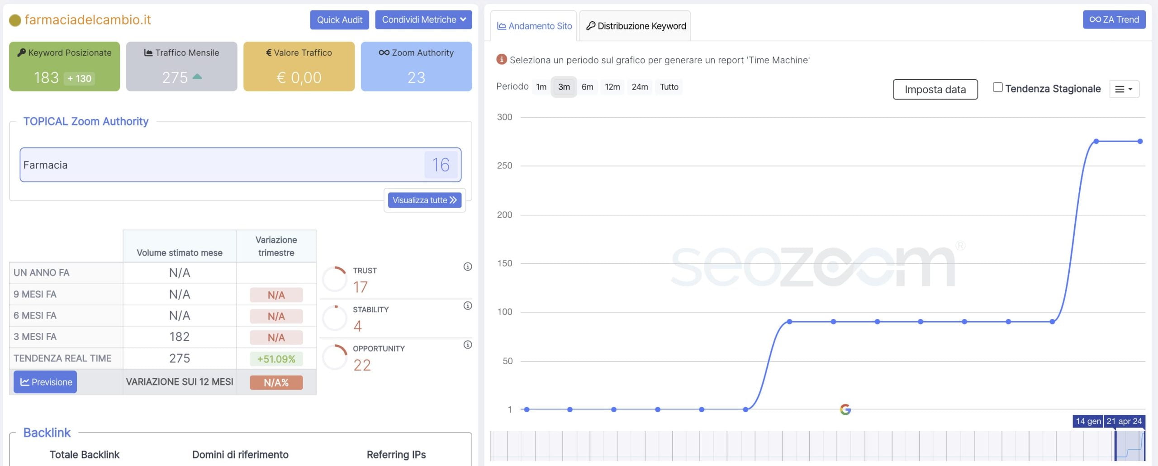Click the info icon next to STABILITY
The width and height of the screenshot is (1158, 466).
(x=468, y=306)
